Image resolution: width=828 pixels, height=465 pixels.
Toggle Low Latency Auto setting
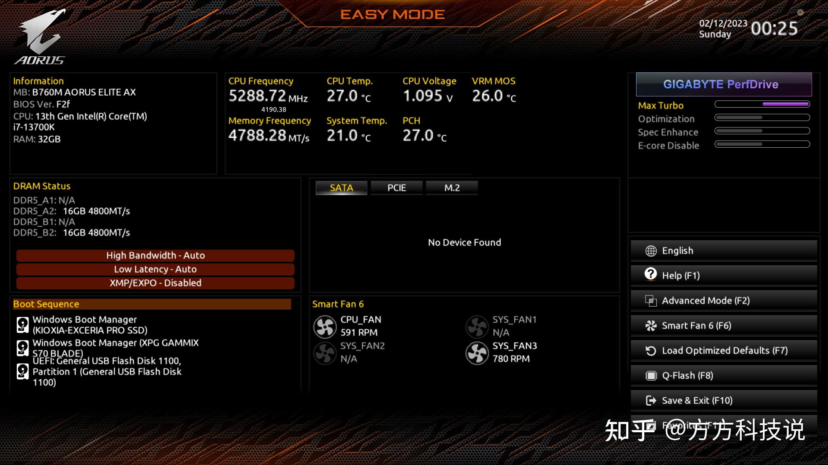click(155, 269)
